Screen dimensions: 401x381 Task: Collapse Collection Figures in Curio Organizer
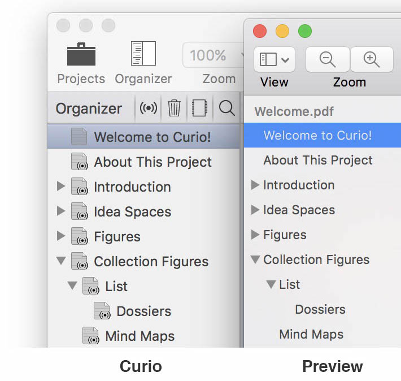pos(61,261)
